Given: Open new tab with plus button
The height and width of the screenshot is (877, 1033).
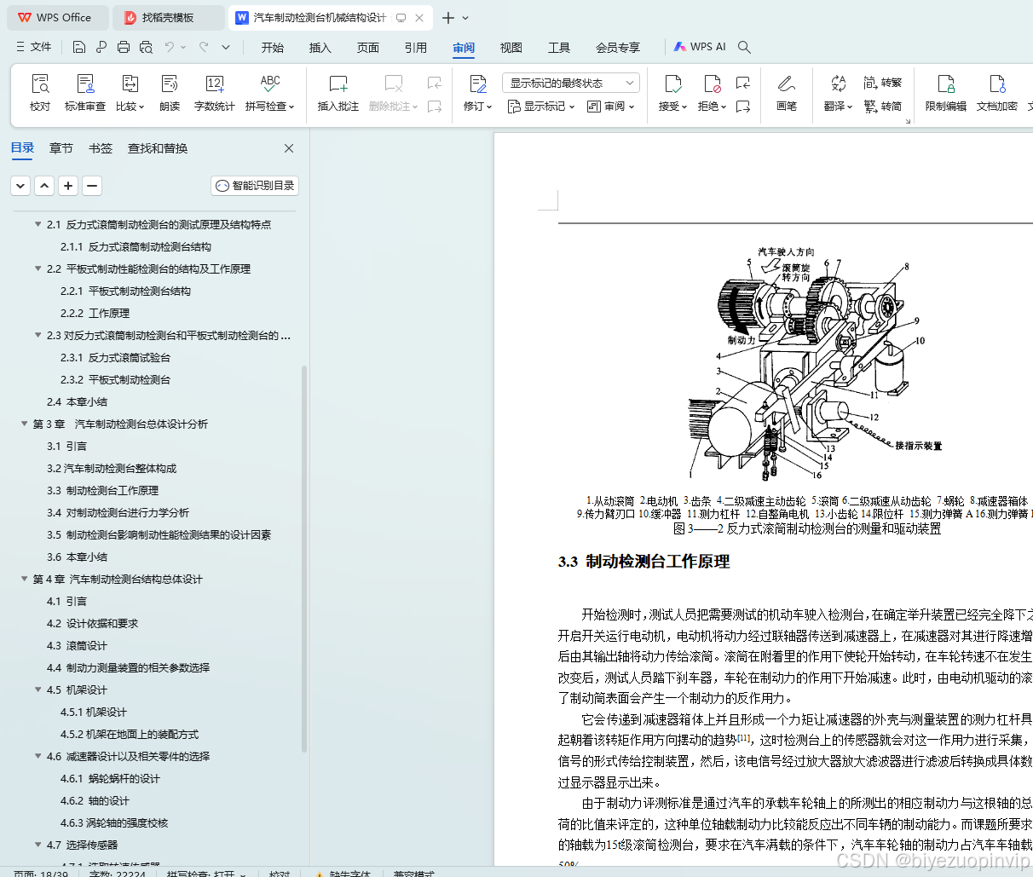Looking at the screenshot, I should tap(448, 17).
